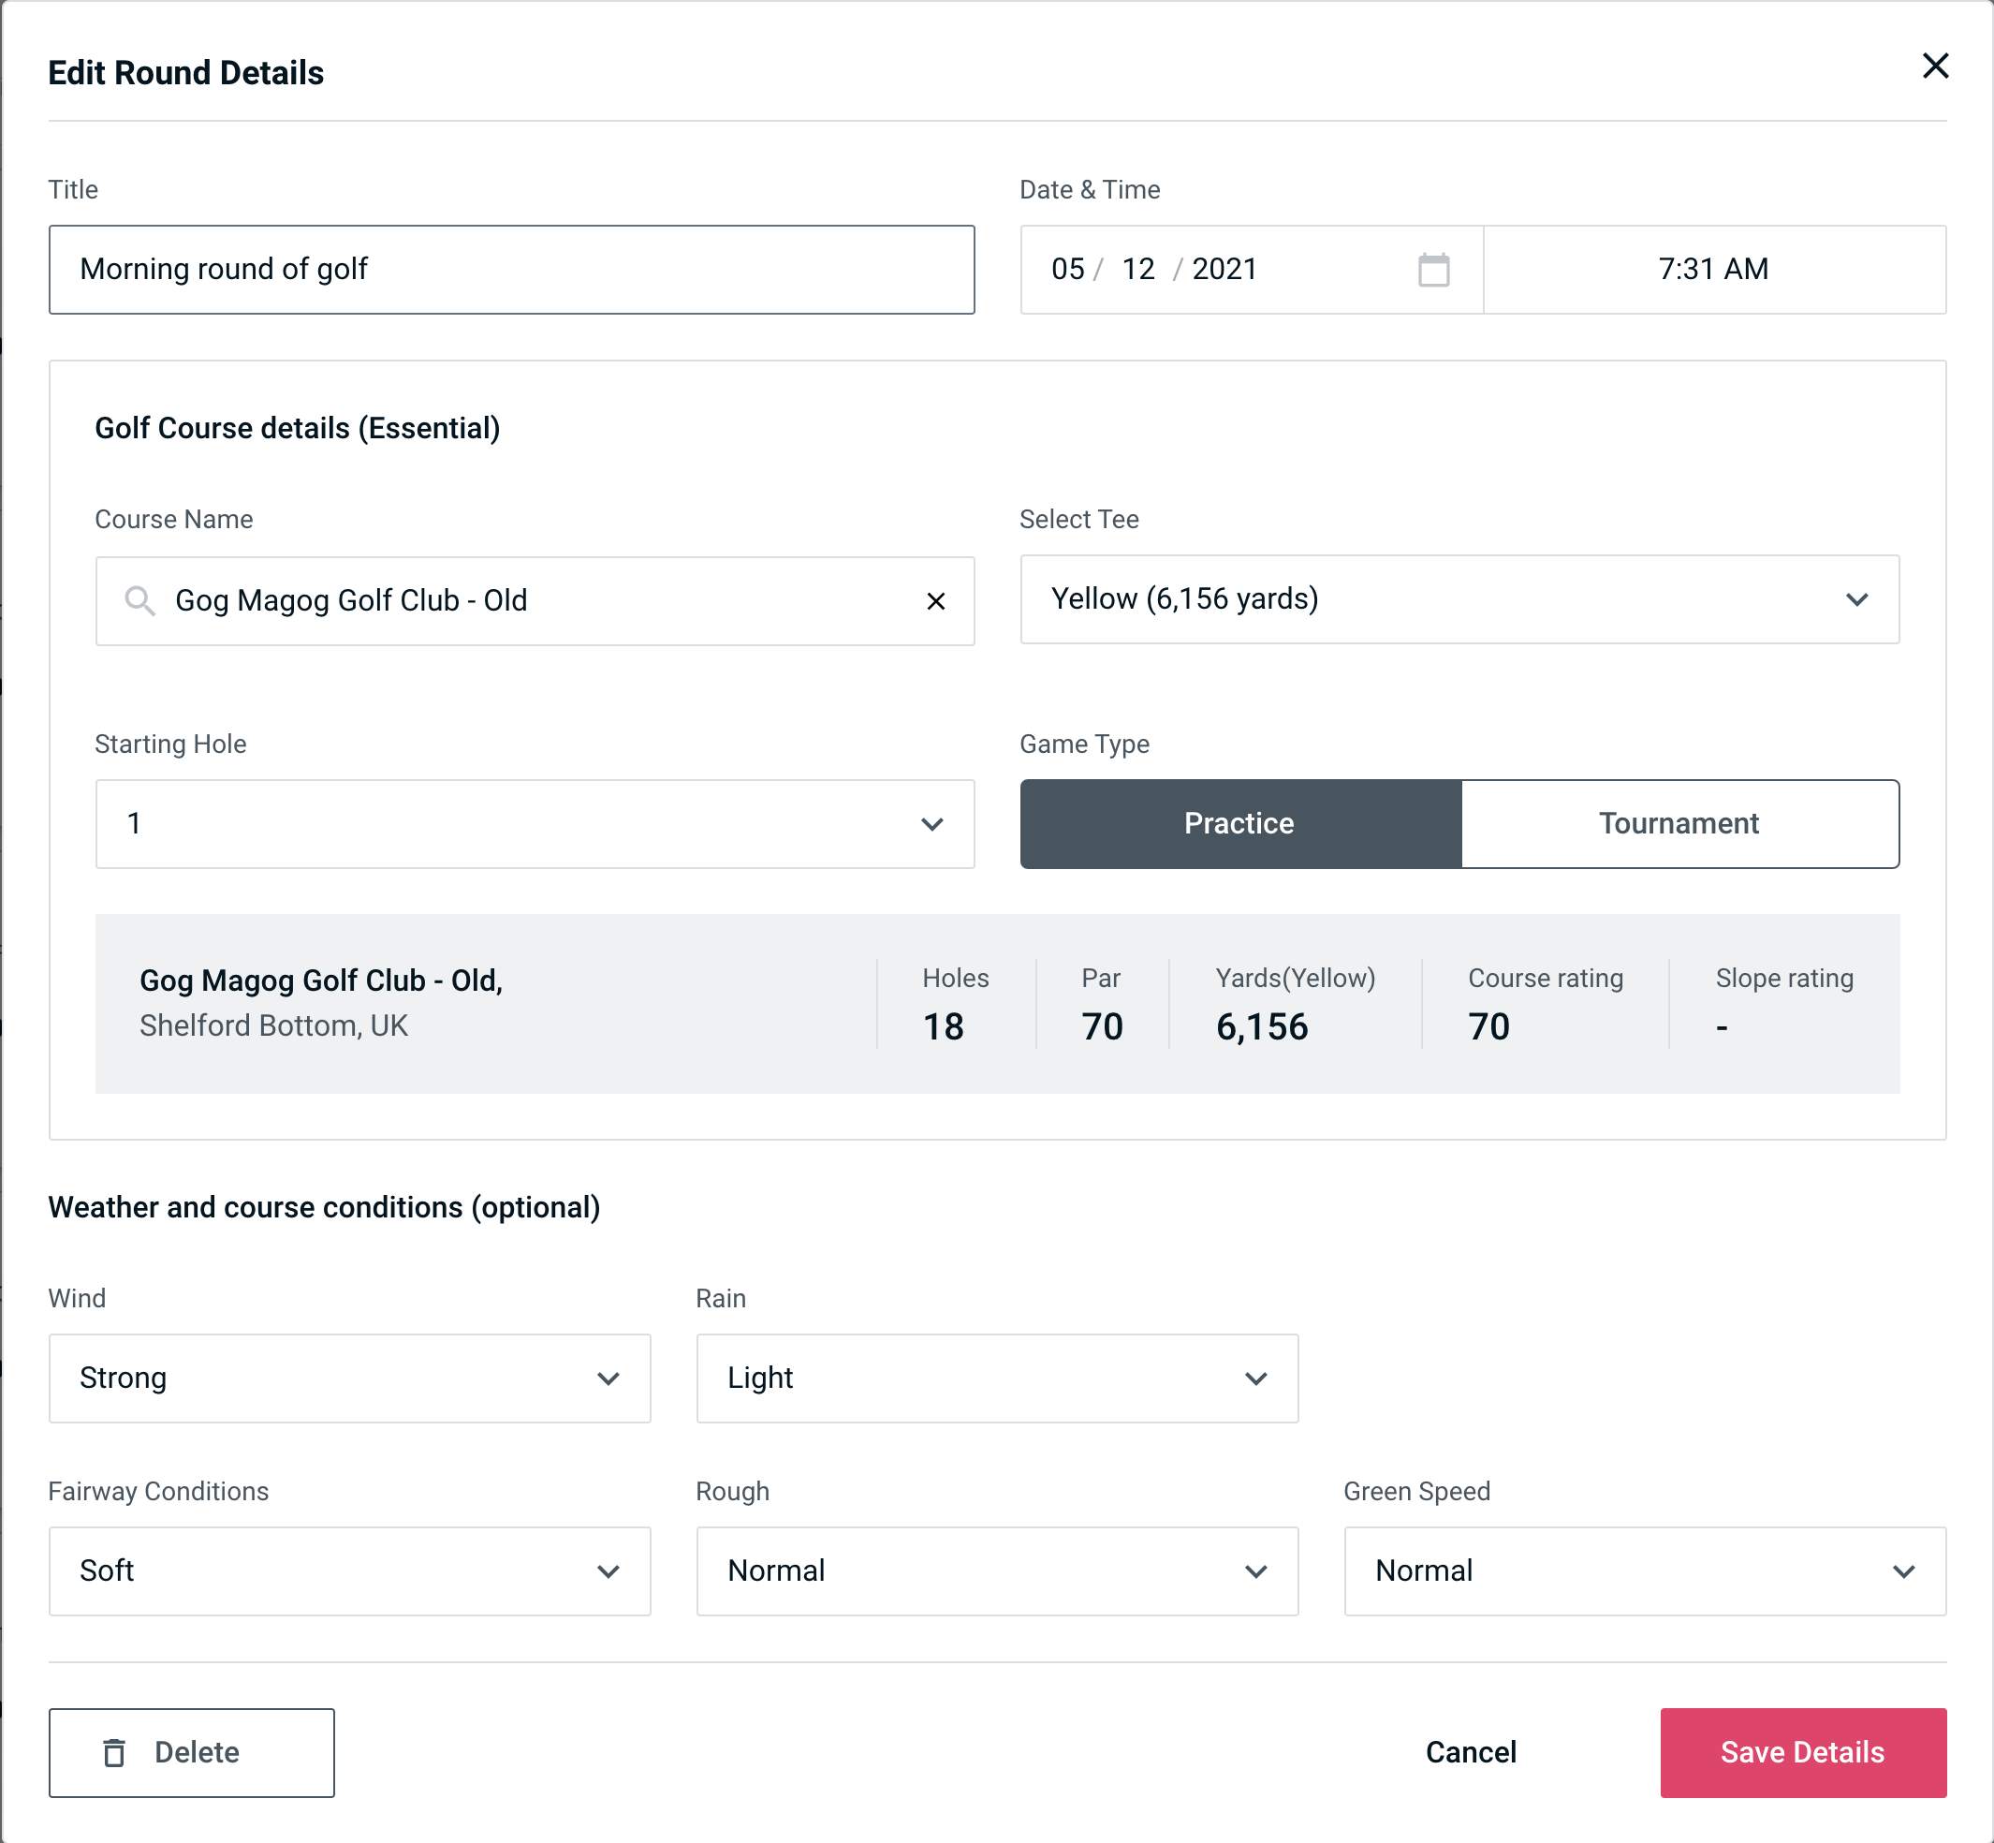Click Save Details button

[1801, 1751]
